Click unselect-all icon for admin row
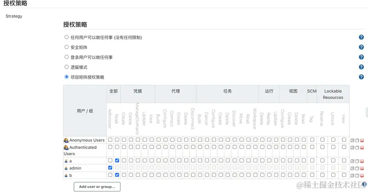Viewport: 368px width, 192px height. 357,168
